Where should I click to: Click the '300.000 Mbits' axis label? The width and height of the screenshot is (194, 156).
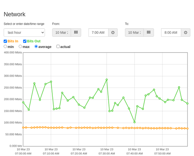(x=13, y=76)
